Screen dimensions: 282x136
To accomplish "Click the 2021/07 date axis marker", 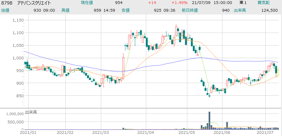I will point(267,133).
